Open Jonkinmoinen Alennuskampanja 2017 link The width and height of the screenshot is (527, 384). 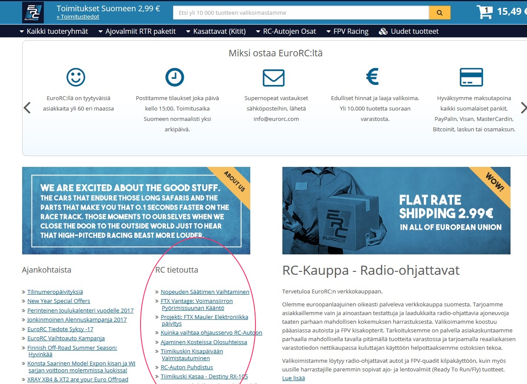click(77, 320)
